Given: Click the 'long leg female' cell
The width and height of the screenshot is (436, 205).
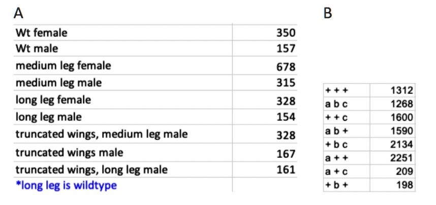Looking at the screenshot, I should [x=53, y=99].
